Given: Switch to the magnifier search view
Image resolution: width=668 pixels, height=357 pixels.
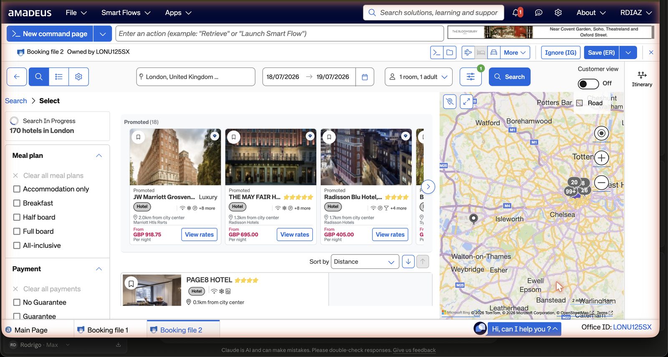Looking at the screenshot, I should pos(39,77).
